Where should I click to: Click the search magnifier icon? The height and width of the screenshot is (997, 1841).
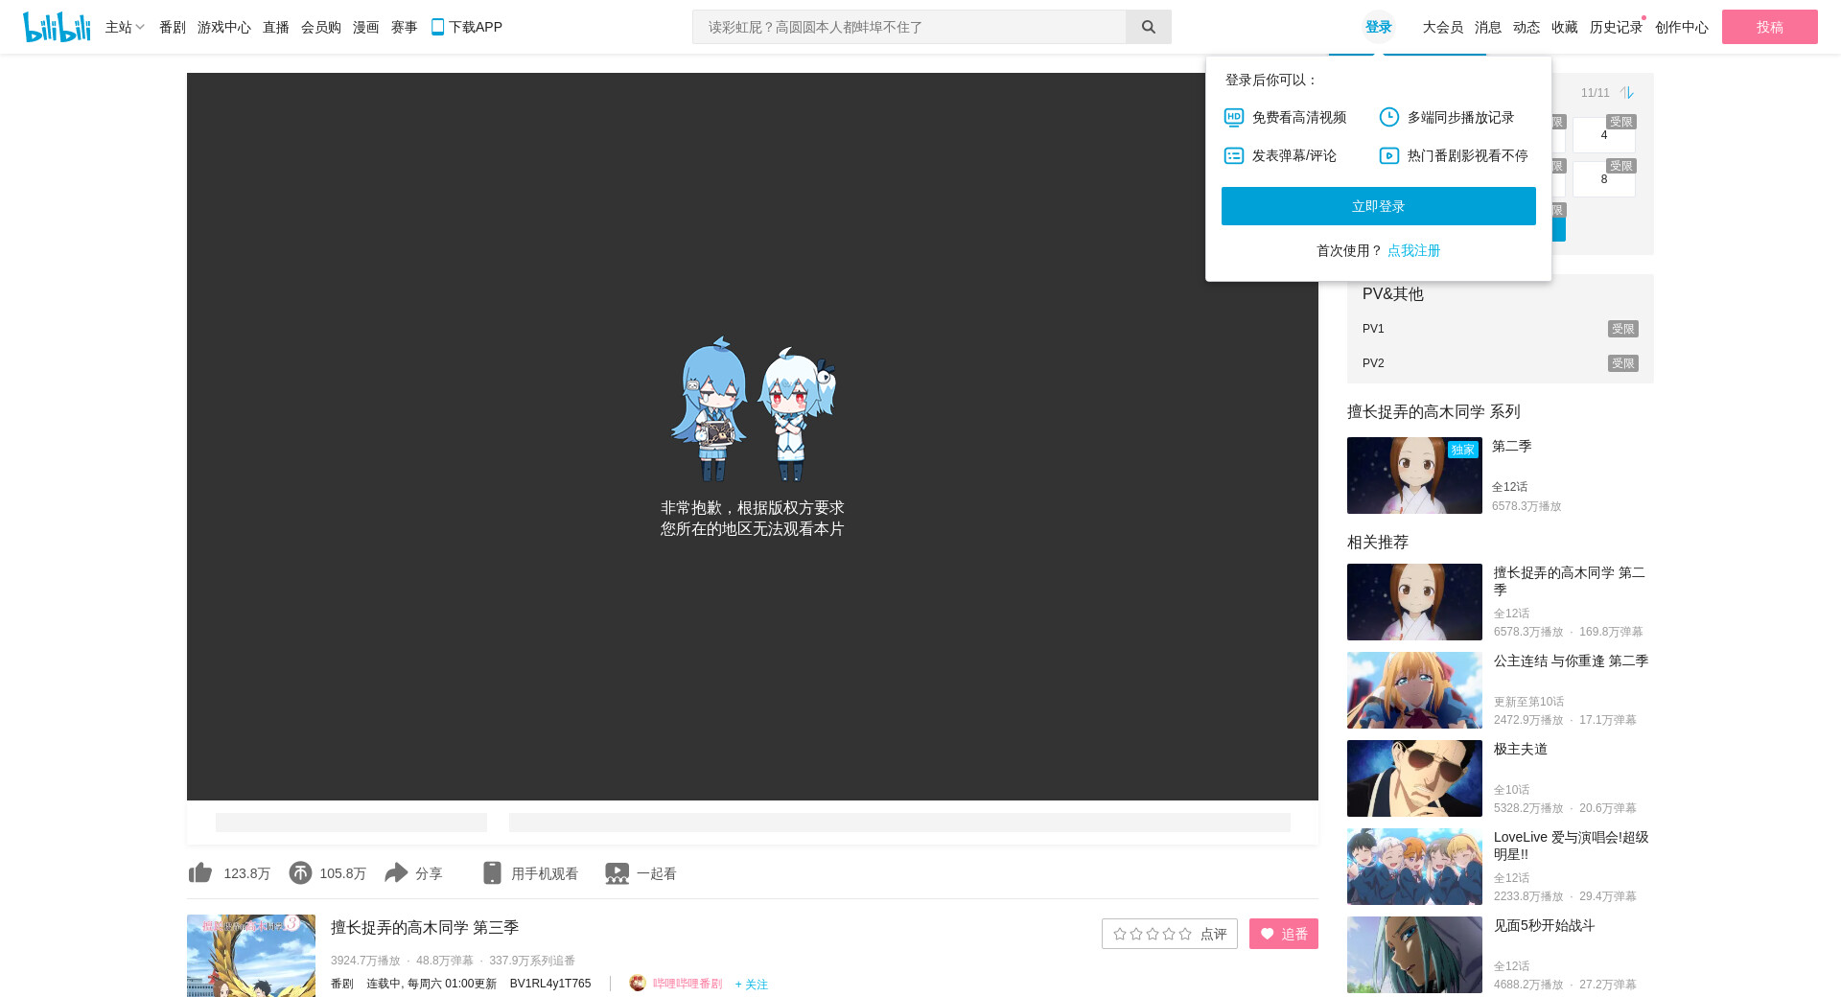point(1148,27)
